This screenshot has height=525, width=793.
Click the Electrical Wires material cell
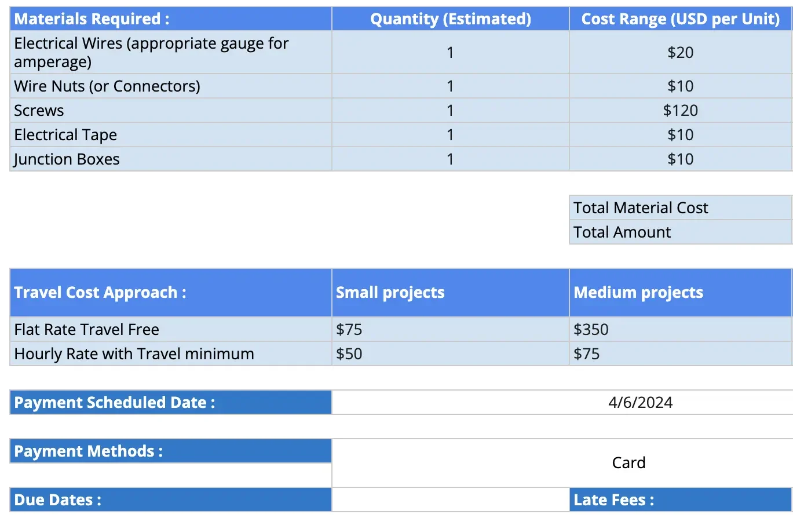(x=170, y=52)
